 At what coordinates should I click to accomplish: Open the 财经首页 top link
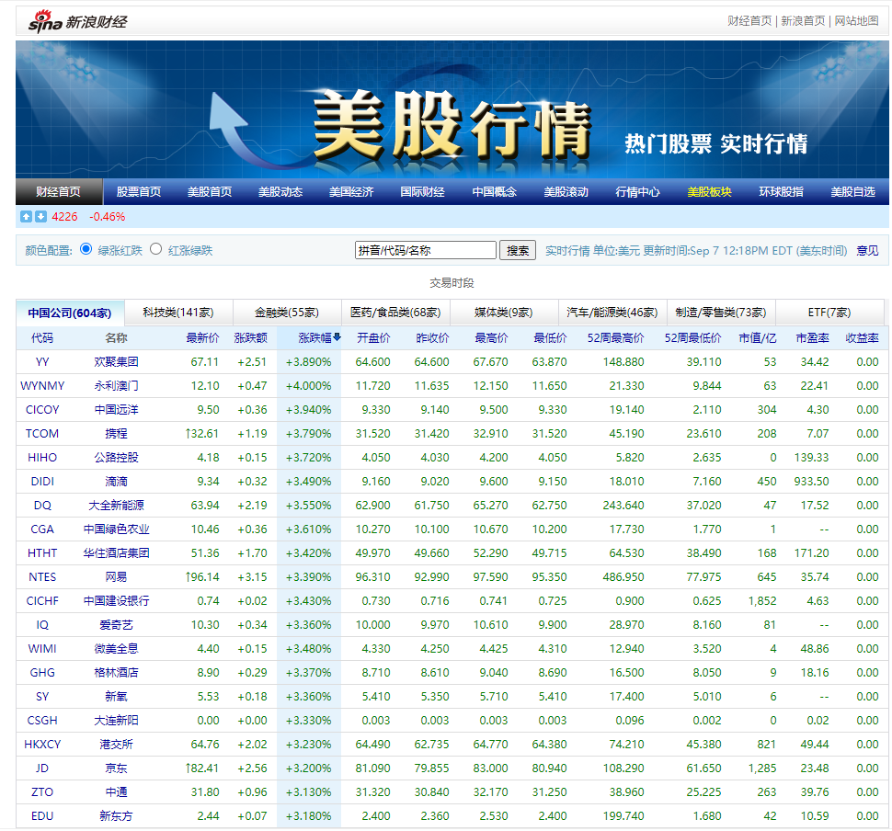(749, 21)
